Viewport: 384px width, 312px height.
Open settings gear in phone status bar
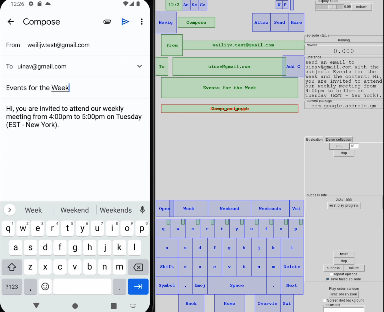31,4
